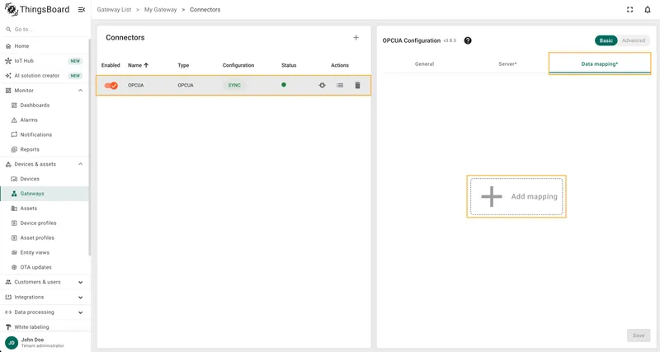Screen dimensions: 660x352
Task: Click the Go to search field
Action: (45, 30)
